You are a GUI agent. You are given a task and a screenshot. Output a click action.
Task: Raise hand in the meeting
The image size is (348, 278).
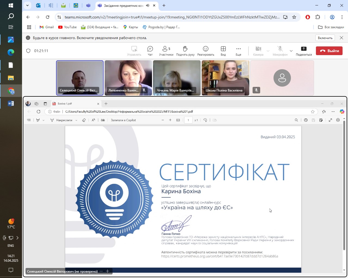[x=185, y=51]
